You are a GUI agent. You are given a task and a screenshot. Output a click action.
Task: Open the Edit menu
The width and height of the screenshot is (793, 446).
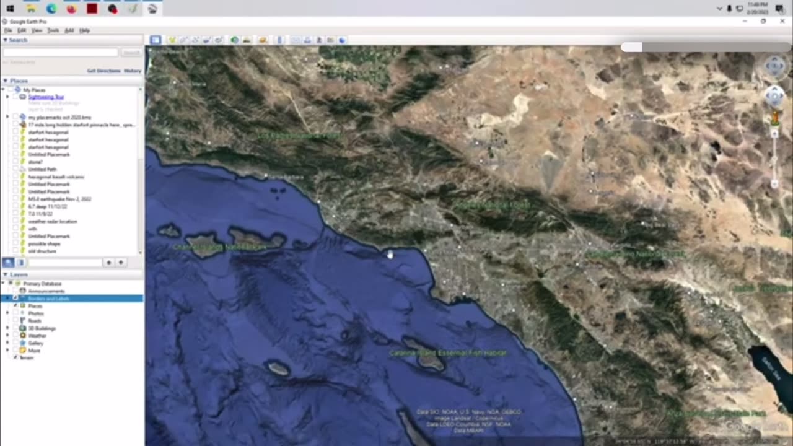(x=22, y=30)
